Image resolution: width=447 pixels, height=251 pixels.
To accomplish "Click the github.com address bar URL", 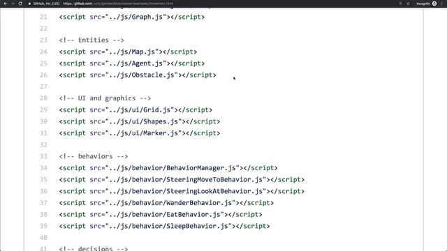I will click(118, 3).
